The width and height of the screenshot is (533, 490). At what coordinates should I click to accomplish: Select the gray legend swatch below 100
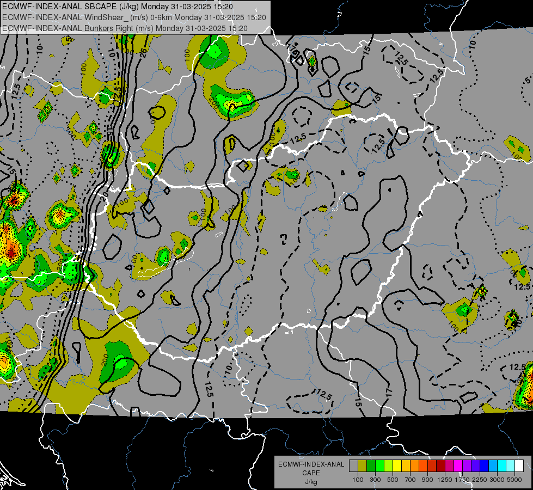tap(353, 465)
